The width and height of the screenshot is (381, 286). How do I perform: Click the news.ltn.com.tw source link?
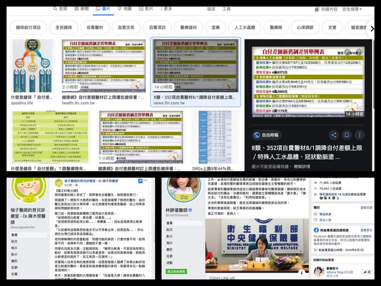coord(169,103)
